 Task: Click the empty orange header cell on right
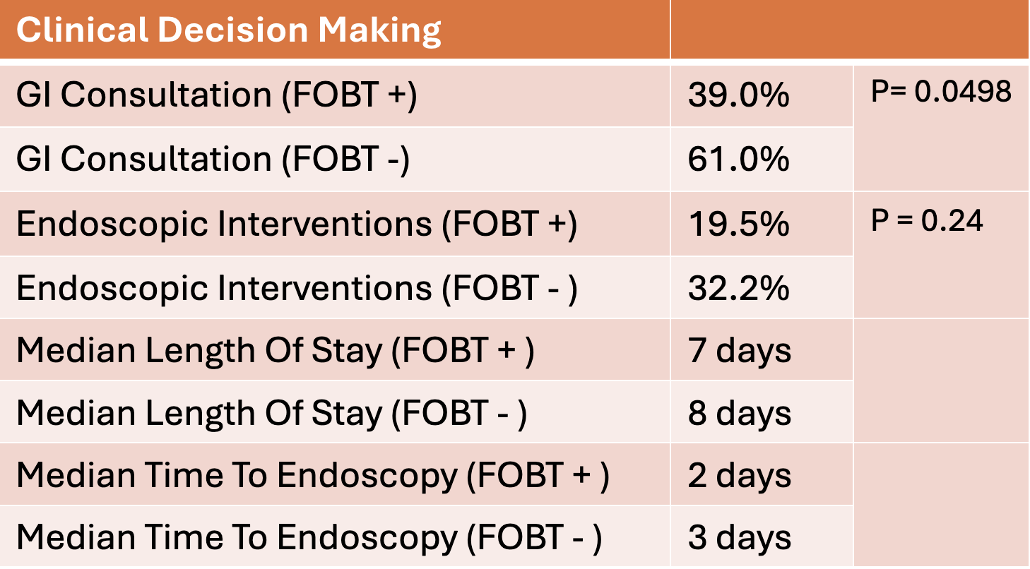[x=851, y=29]
